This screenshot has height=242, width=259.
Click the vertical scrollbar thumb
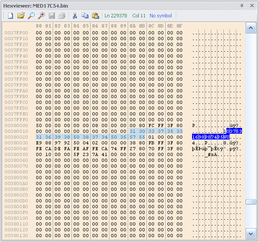(251, 202)
